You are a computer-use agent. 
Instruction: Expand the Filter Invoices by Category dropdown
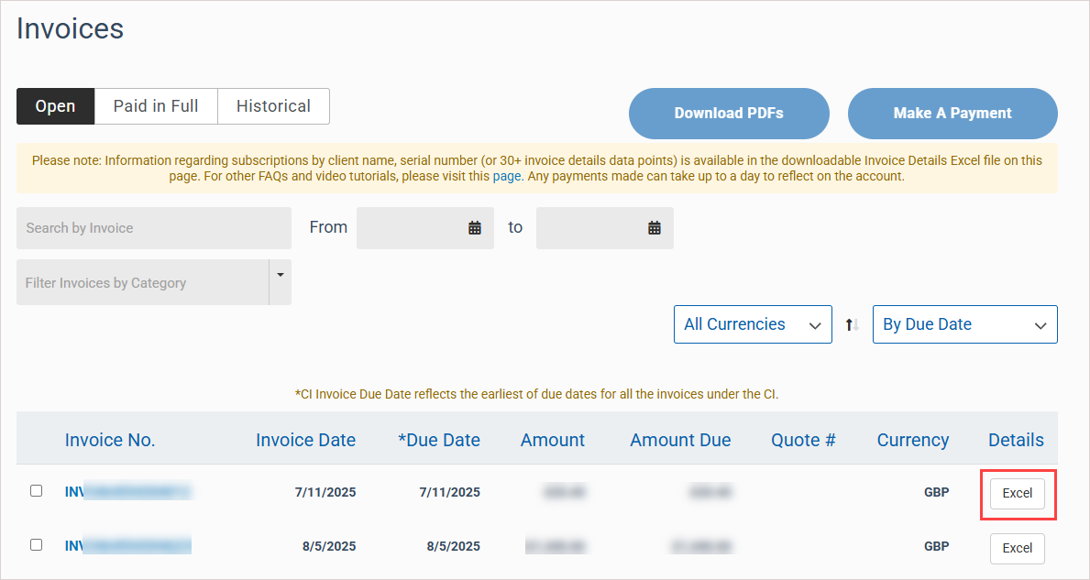click(280, 275)
